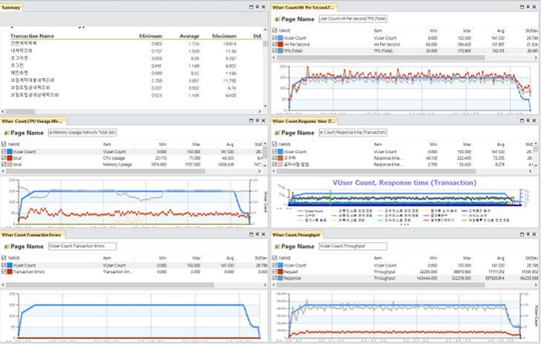Click right scroll arrow in Hit Per Second table
The width and height of the screenshot is (541, 344).
536,58
